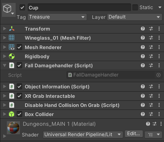The image size is (164, 142).
Task: Expand the Wineglass_01 Mesh Filter component
Action: (x=5, y=38)
